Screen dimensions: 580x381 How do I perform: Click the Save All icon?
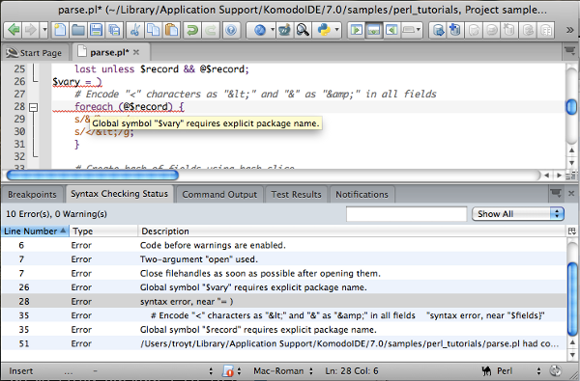tap(114, 30)
